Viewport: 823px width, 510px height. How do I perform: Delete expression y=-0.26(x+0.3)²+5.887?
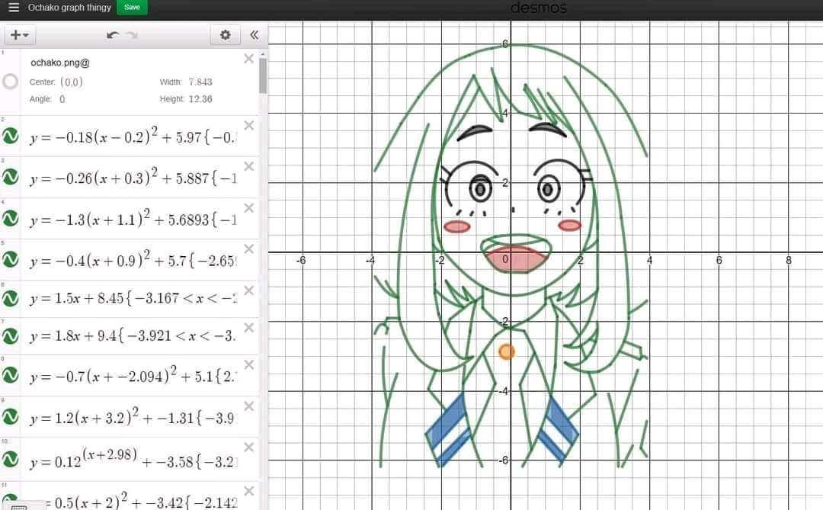click(248, 166)
